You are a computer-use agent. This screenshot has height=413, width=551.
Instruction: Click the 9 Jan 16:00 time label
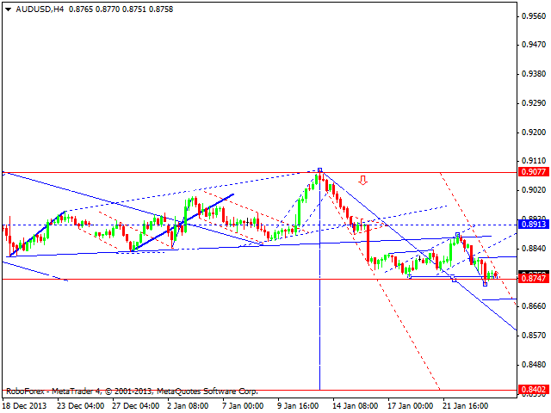[300, 404]
